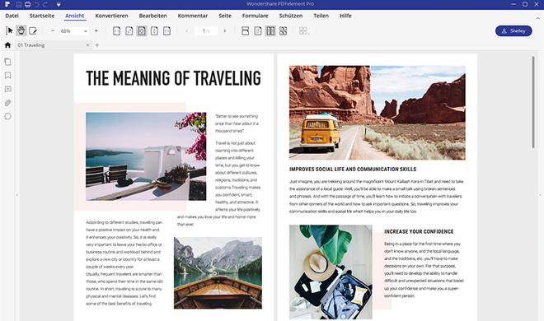
Task: Close the 01 Travelling tab
Action: [x=87, y=45]
